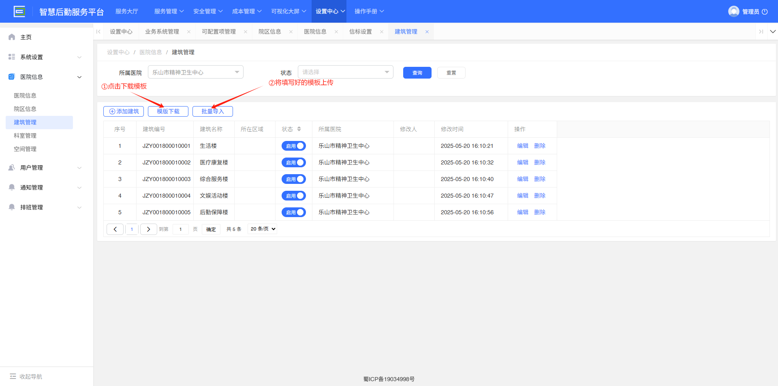Close the 可配置项管理 tab
The height and width of the screenshot is (386, 778).
pyautogui.click(x=246, y=32)
